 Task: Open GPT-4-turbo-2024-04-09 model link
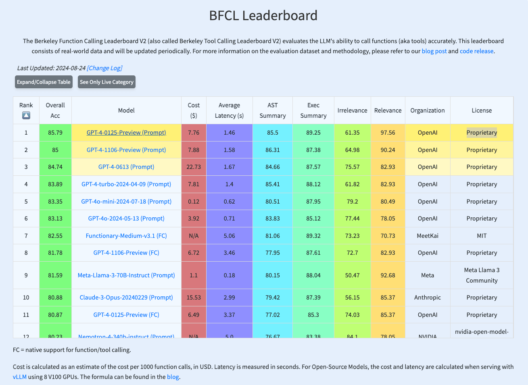pyautogui.click(x=126, y=184)
